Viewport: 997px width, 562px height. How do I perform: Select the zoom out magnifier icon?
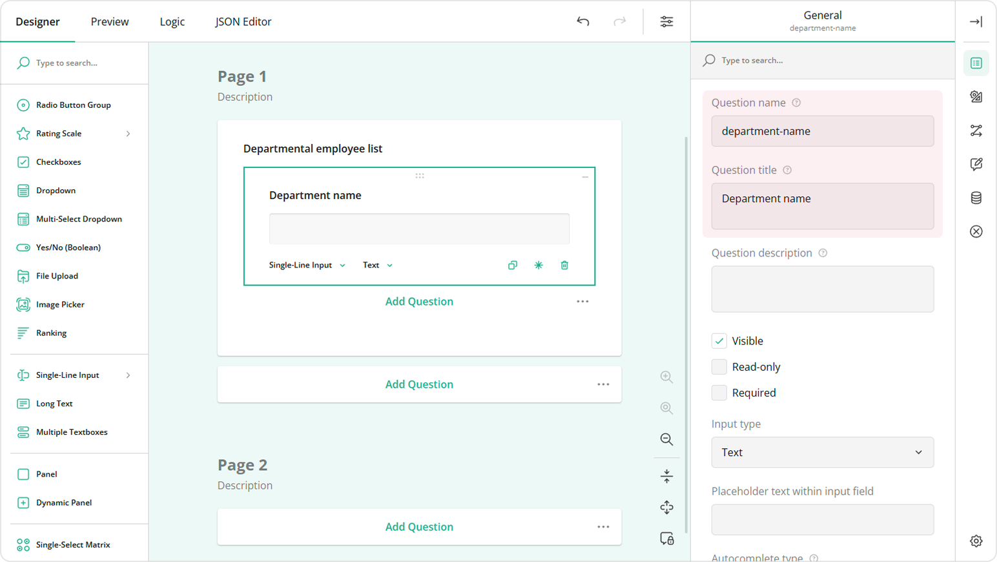pyautogui.click(x=666, y=439)
